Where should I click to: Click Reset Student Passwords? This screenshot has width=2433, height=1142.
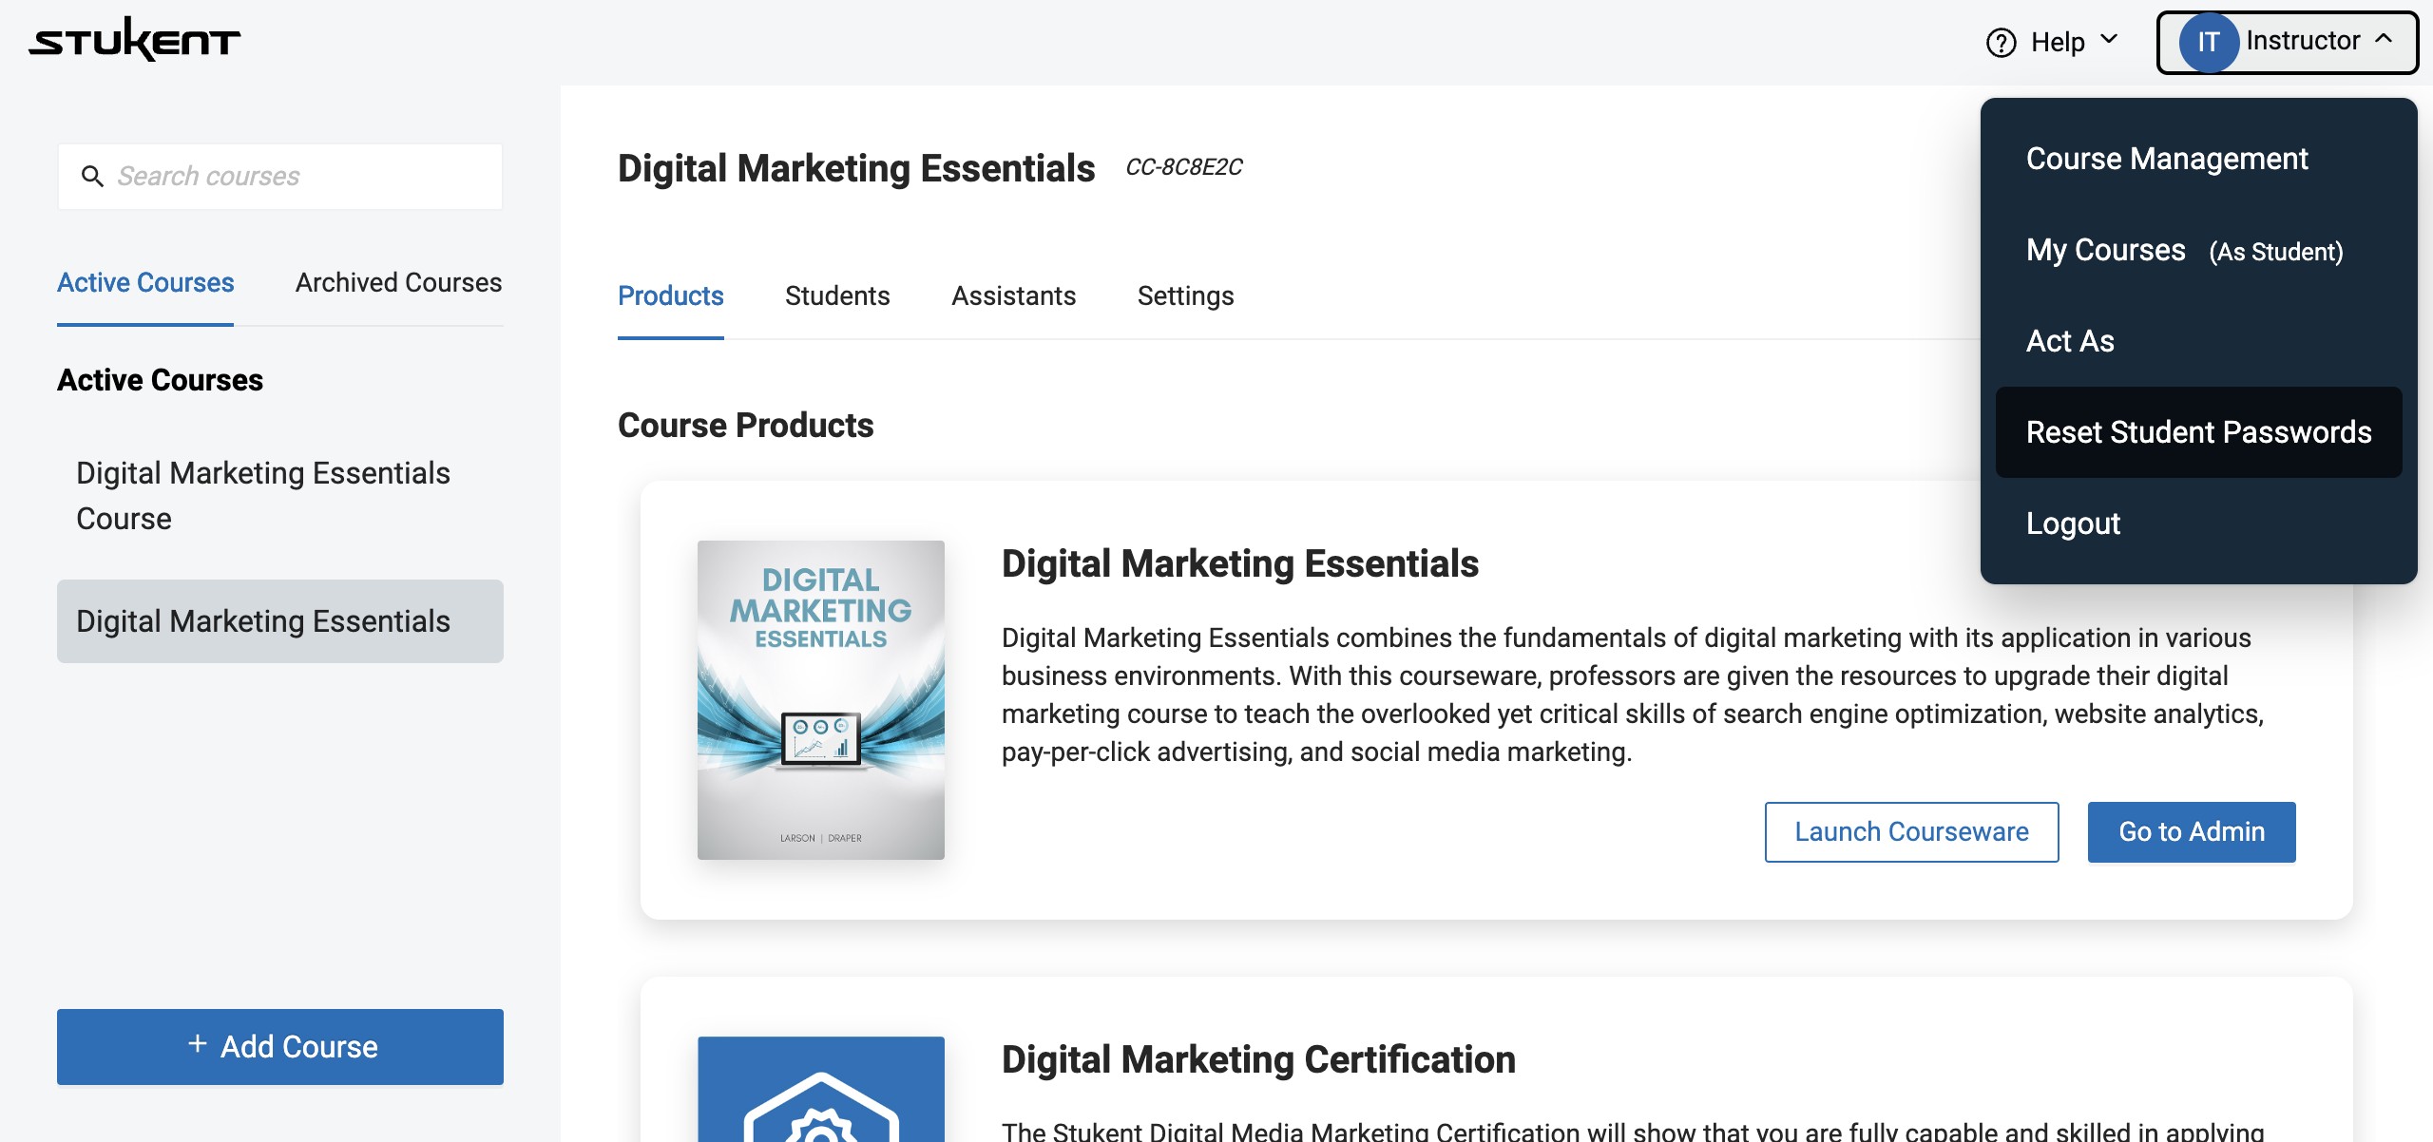click(2197, 432)
